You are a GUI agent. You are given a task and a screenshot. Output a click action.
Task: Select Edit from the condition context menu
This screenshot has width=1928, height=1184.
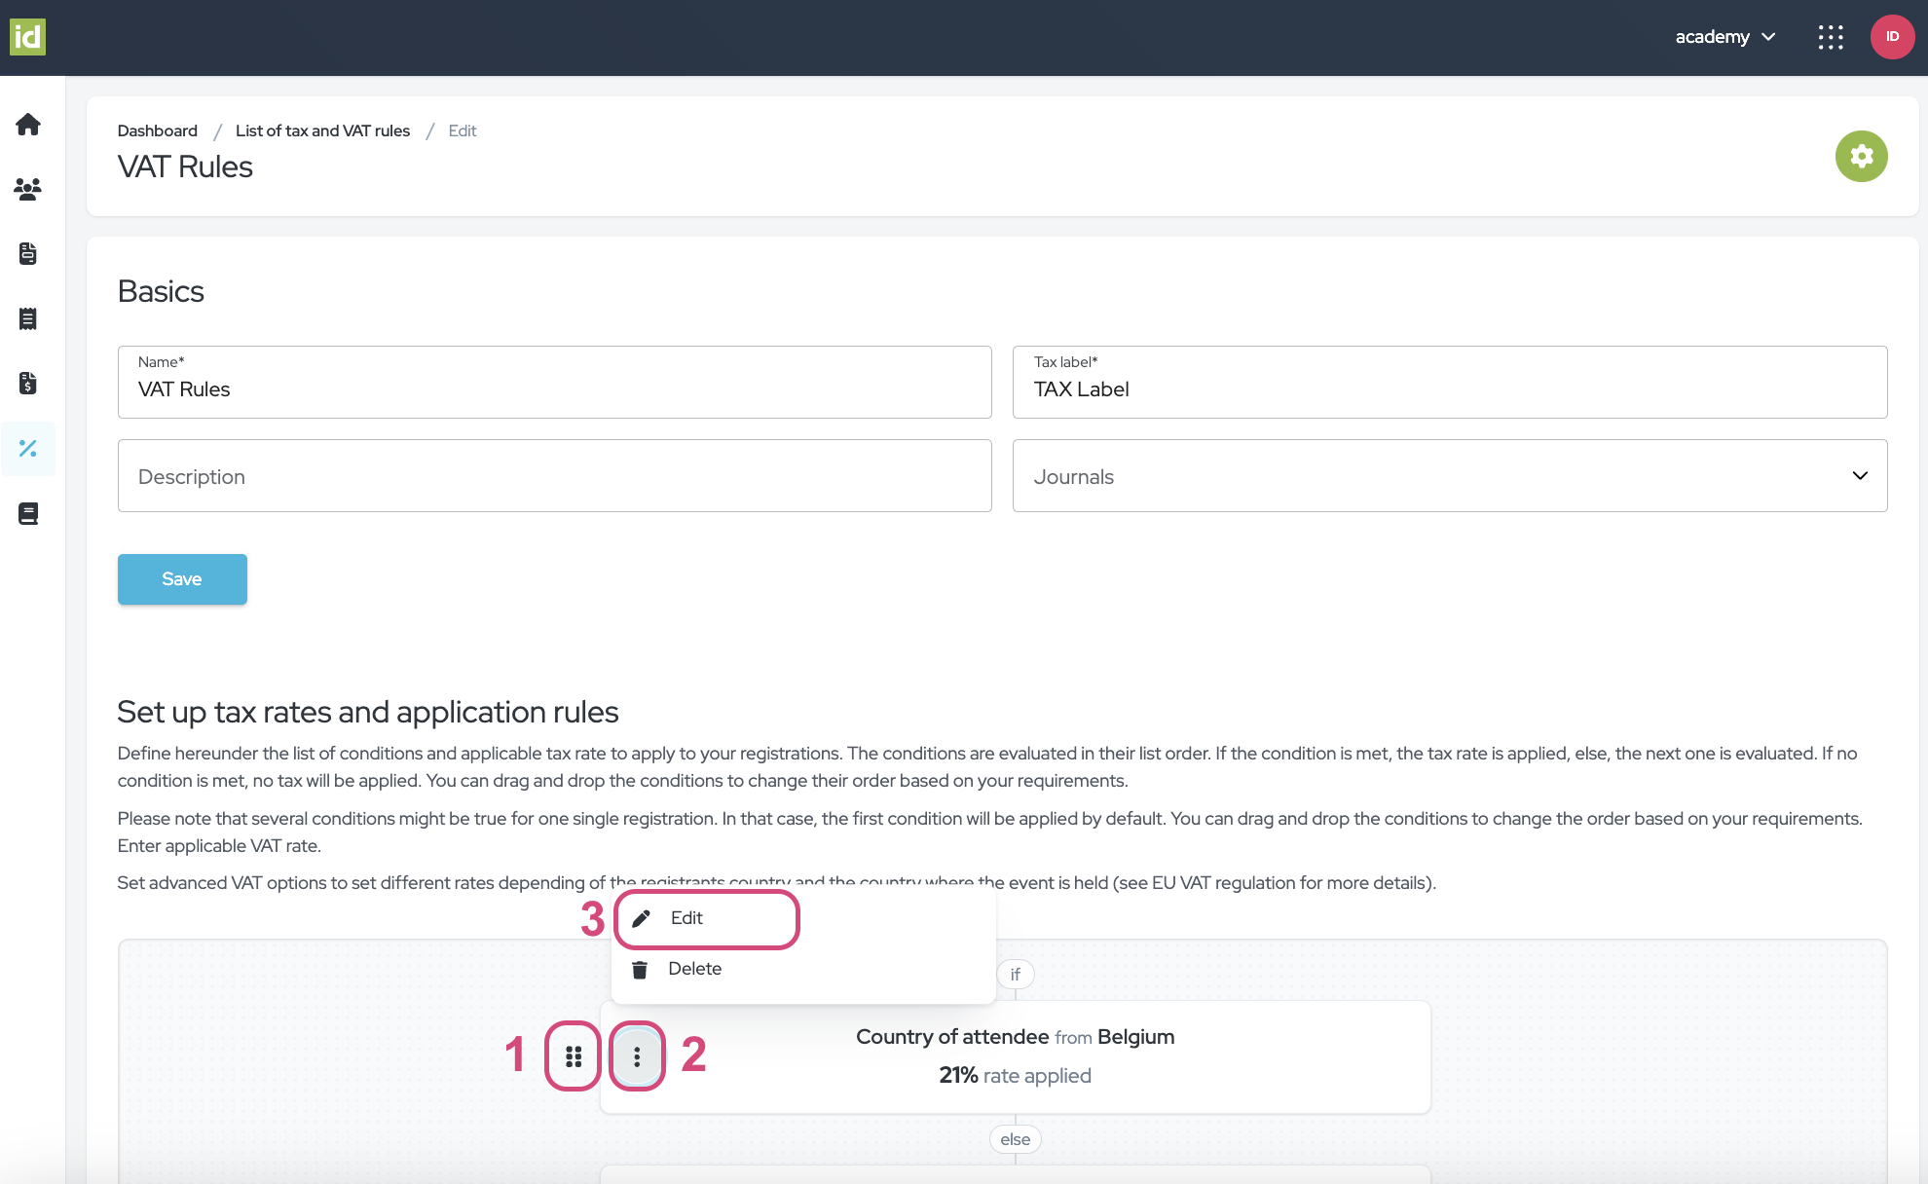point(686,917)
